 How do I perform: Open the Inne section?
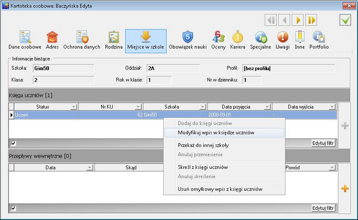pos(300,41)
